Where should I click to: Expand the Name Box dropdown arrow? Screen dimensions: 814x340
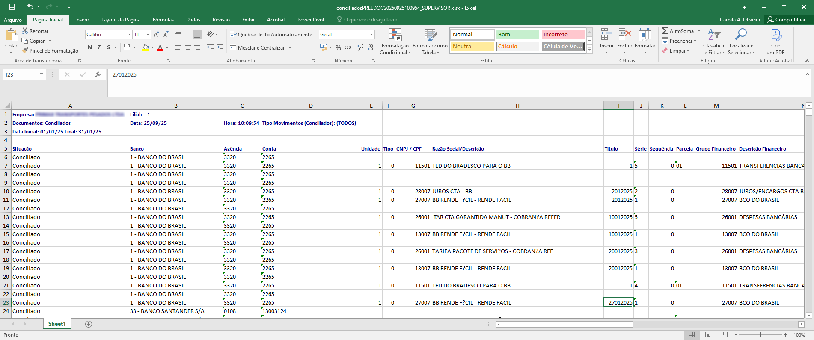[x=42, y=74]
